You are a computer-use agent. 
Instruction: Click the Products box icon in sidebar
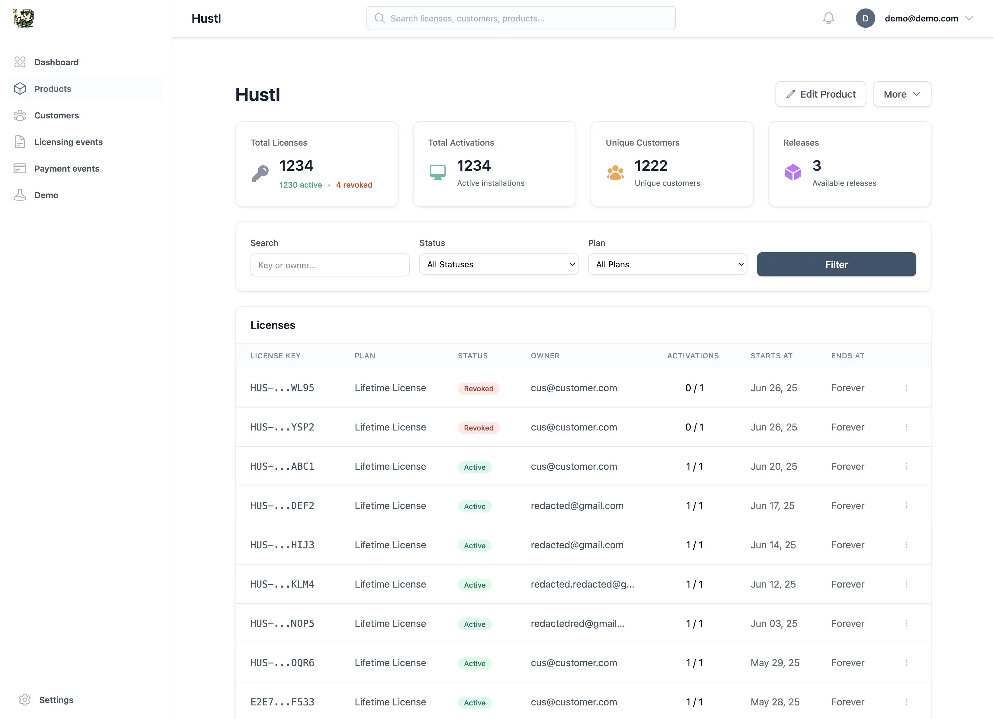point(20,89)
